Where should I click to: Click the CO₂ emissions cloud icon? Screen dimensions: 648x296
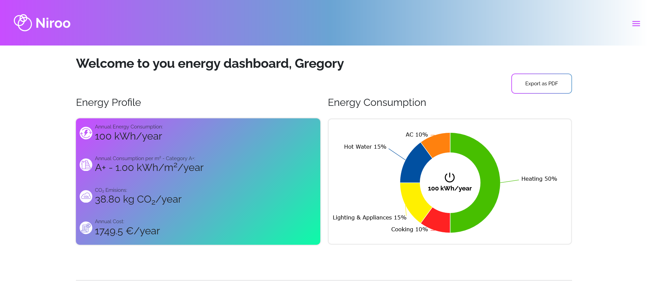point(86,196)
